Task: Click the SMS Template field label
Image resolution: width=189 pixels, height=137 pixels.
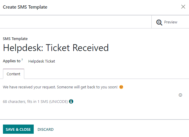Action: tap(15, 39)
